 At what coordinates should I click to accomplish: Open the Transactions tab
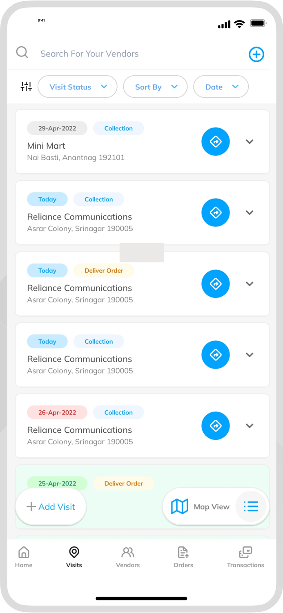[245, 557]
